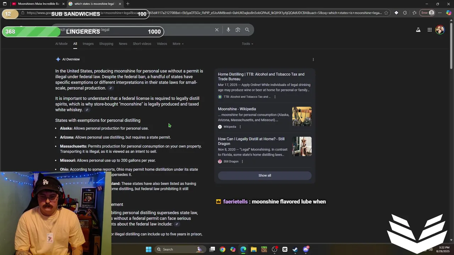Expand the More search filters dropdown
The image size is (454, 255).
tap(178, 44)
